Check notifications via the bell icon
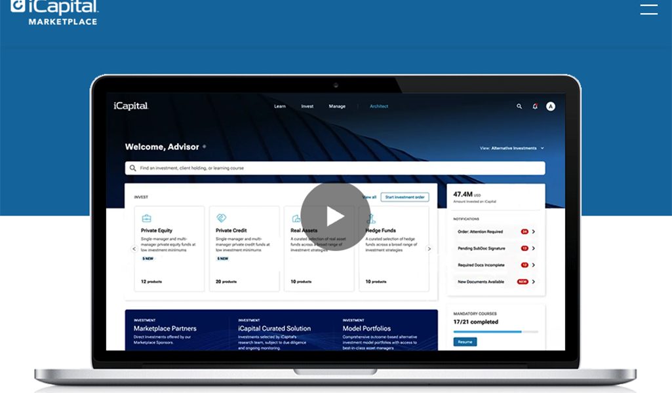 [534, 106]
